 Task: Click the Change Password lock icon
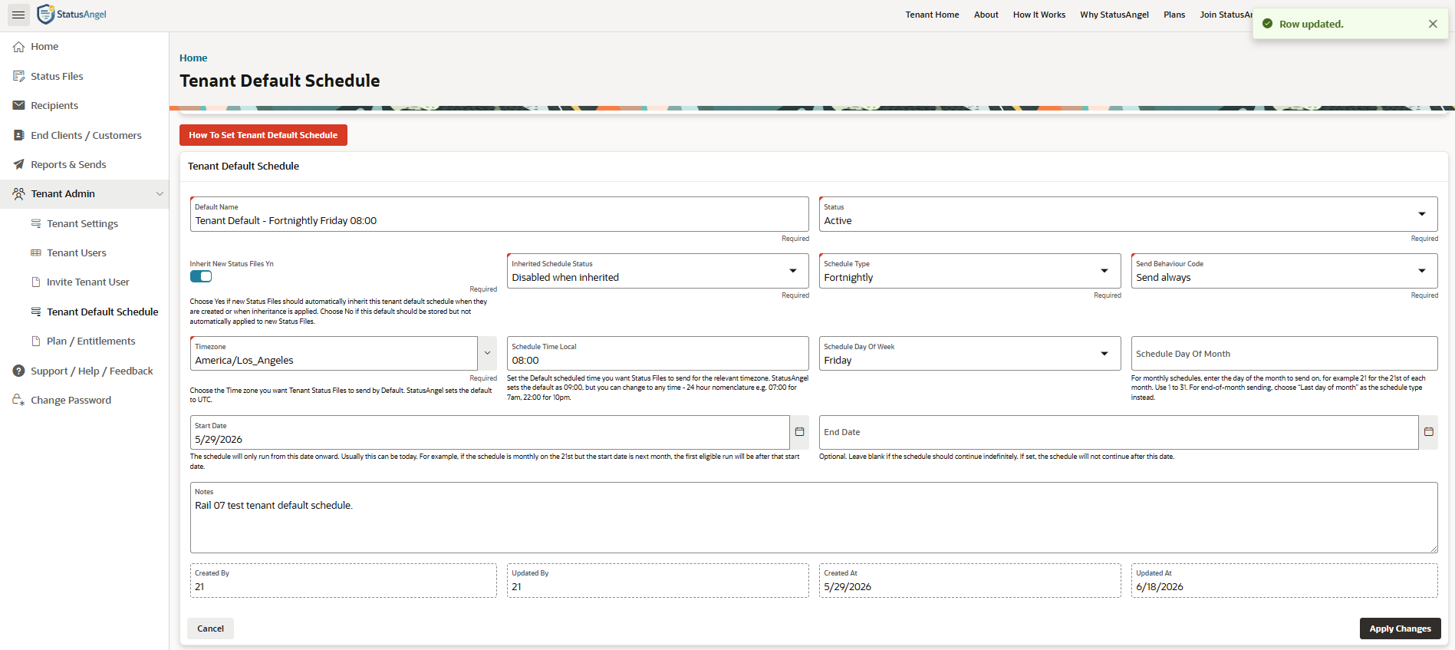[19, 400]
